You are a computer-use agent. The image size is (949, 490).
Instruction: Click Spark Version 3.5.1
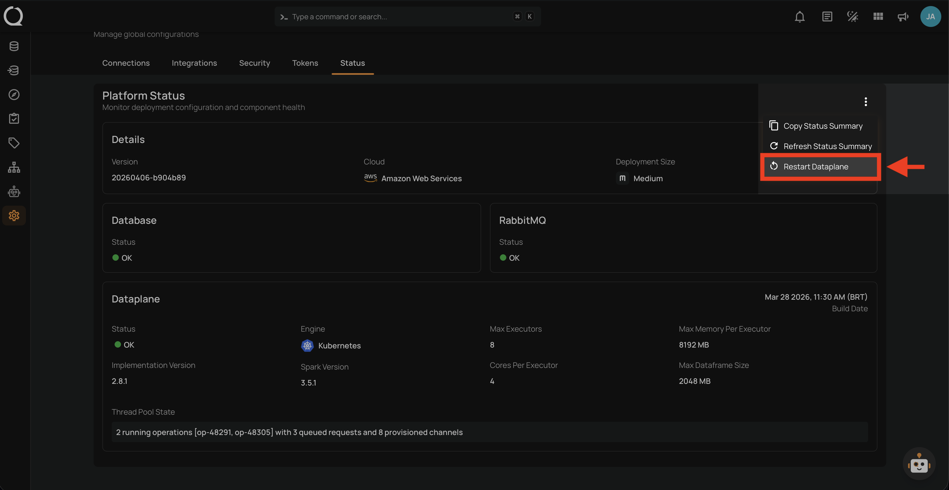pyautogui.click(x=308, y=383)
